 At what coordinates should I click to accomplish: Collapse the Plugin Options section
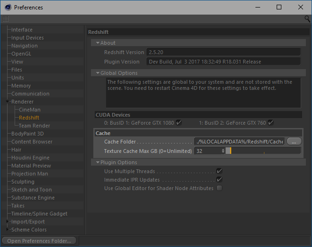[98, 162]
